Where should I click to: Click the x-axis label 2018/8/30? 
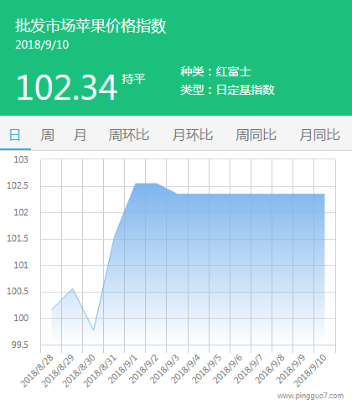79,371
